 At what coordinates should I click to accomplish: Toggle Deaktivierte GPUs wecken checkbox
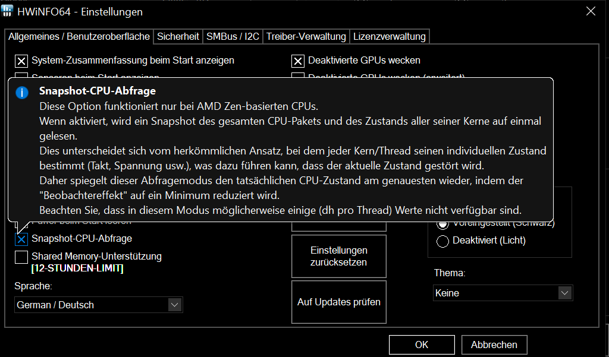click(298, 61)
